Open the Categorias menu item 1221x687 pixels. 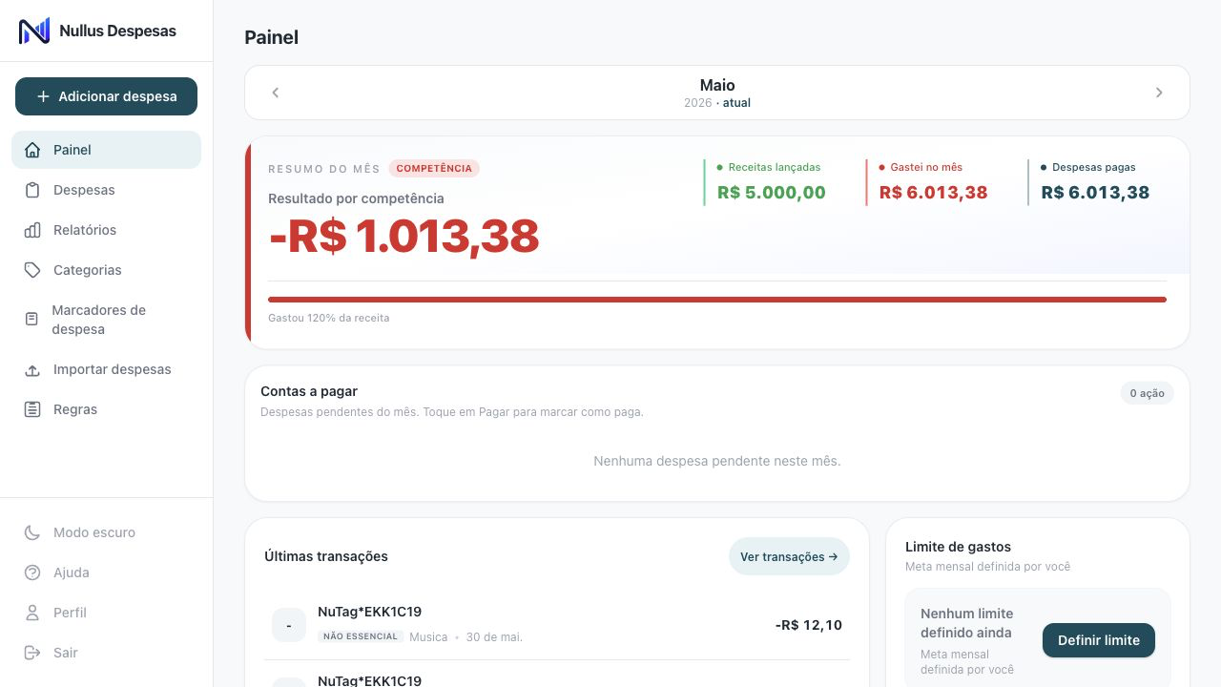106,270
